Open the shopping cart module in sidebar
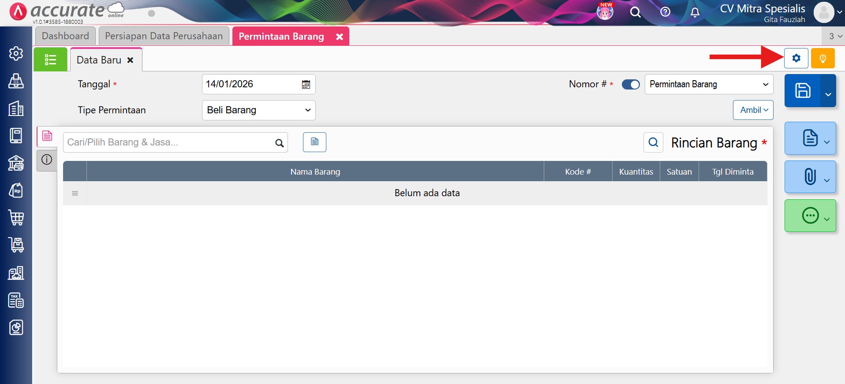The height and width of the screenshot is (384, 845). pos(16,218)
